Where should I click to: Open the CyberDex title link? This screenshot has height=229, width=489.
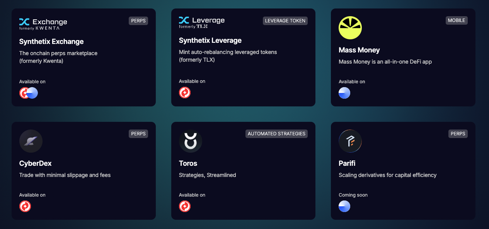pos(36,163)
